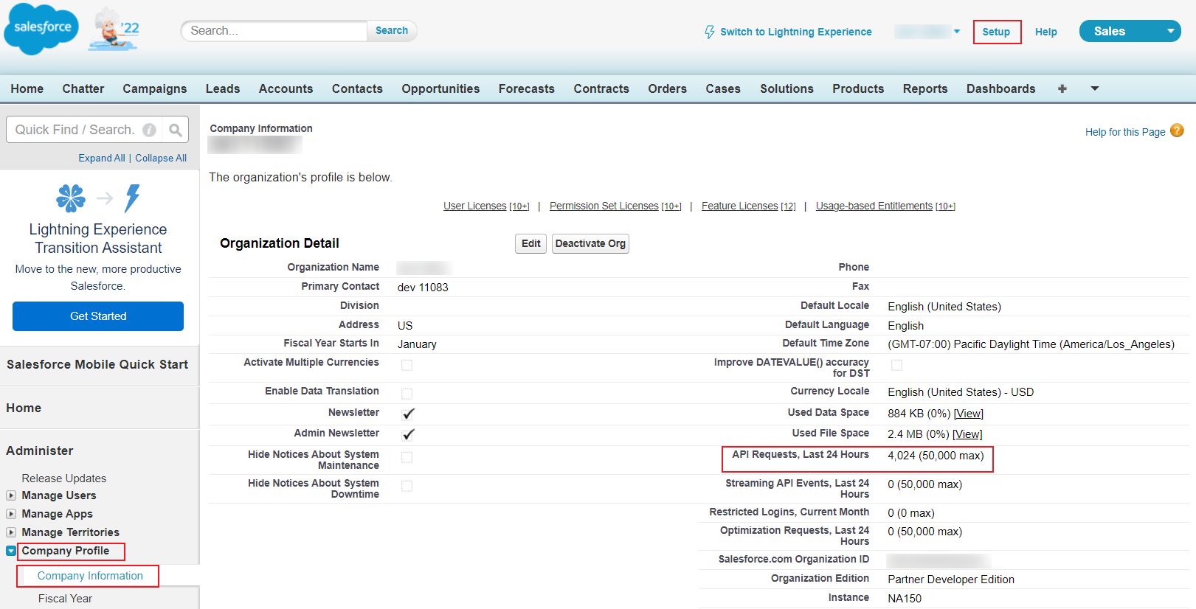Open the Sales app dropdown menu
This screenshot has width=1196, height=609.
click(1170, 31)
